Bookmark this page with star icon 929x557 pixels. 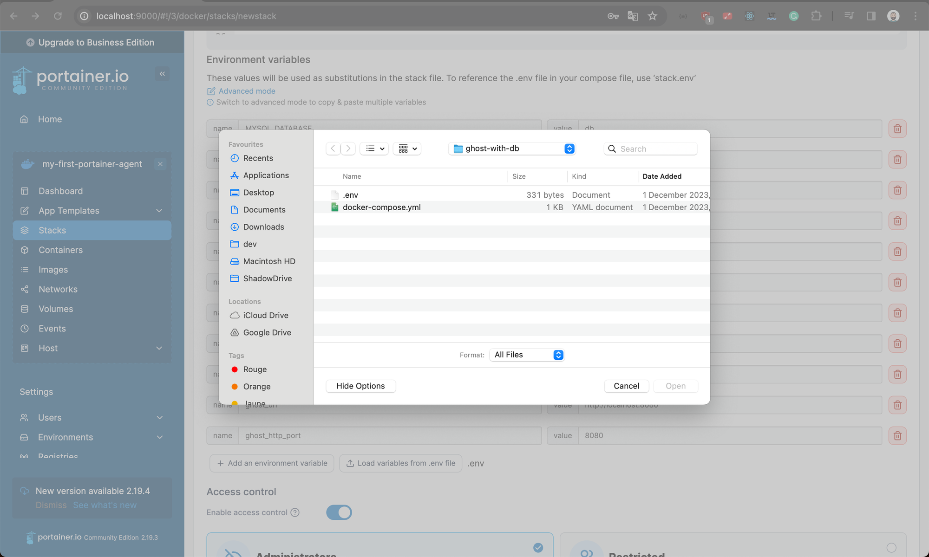point(652,16)
